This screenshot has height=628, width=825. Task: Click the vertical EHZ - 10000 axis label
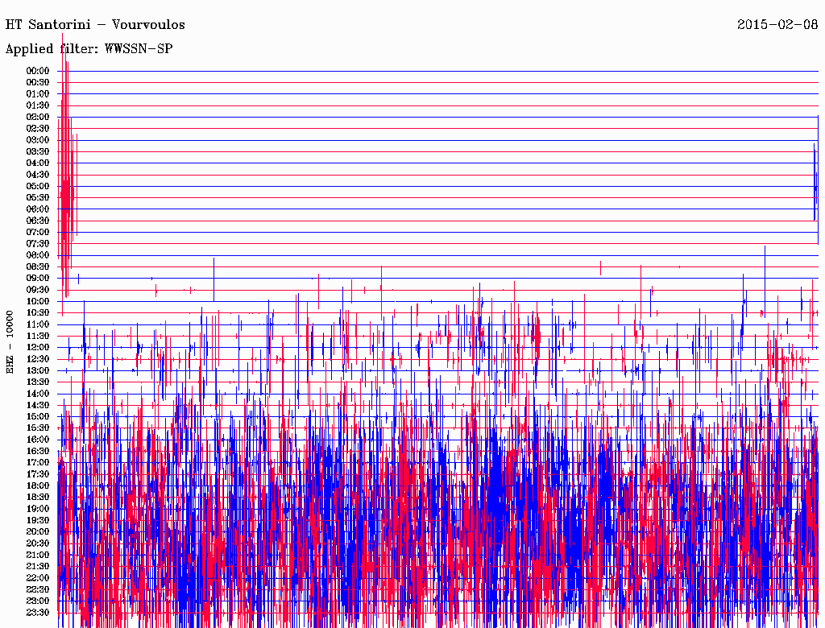click(x=10, y=341)
